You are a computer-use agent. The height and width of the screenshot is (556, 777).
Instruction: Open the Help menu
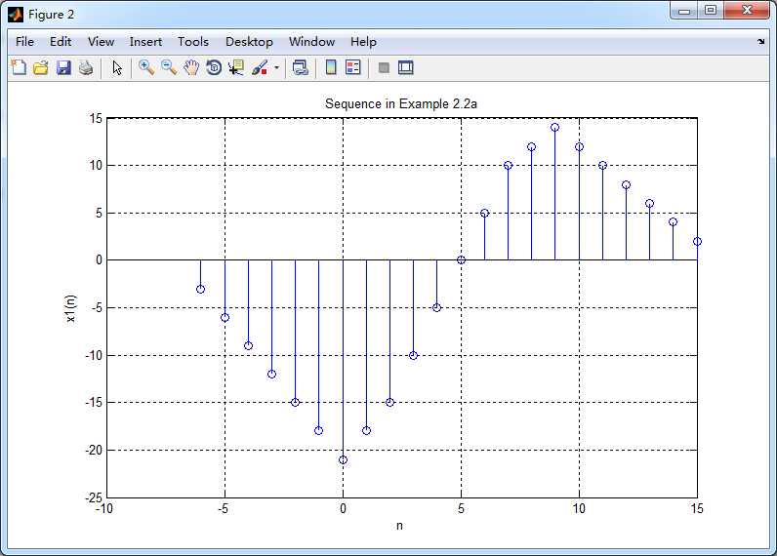click(x=363, y=42)
